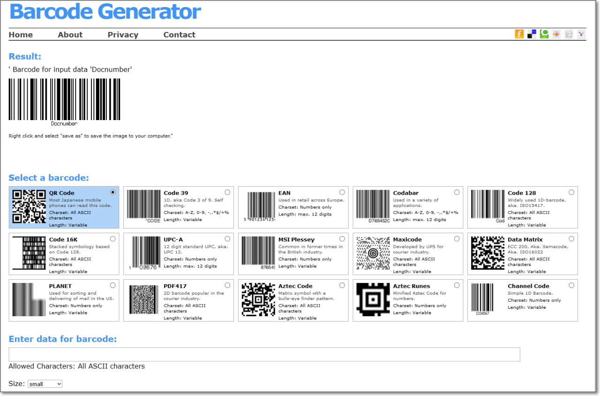The height and width of the screenshot is (396, 600).
Task: Click the Blinklist orange-circle icon
Action: (556, 34)
